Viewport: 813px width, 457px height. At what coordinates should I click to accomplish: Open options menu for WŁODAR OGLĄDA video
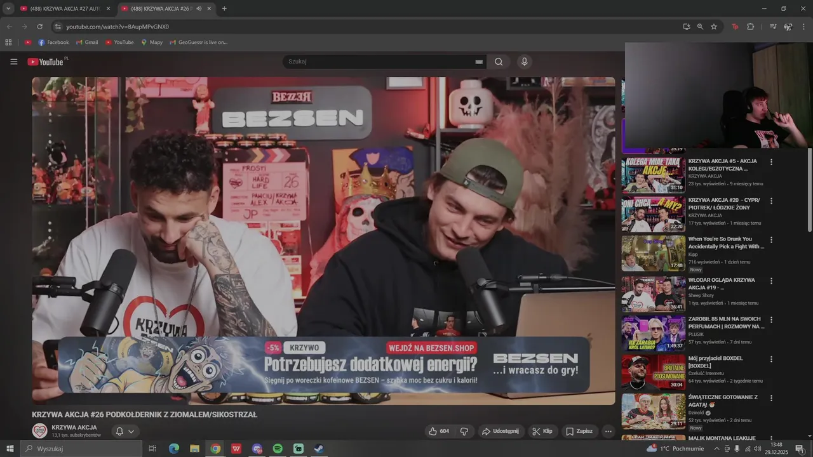click(772, 281)
